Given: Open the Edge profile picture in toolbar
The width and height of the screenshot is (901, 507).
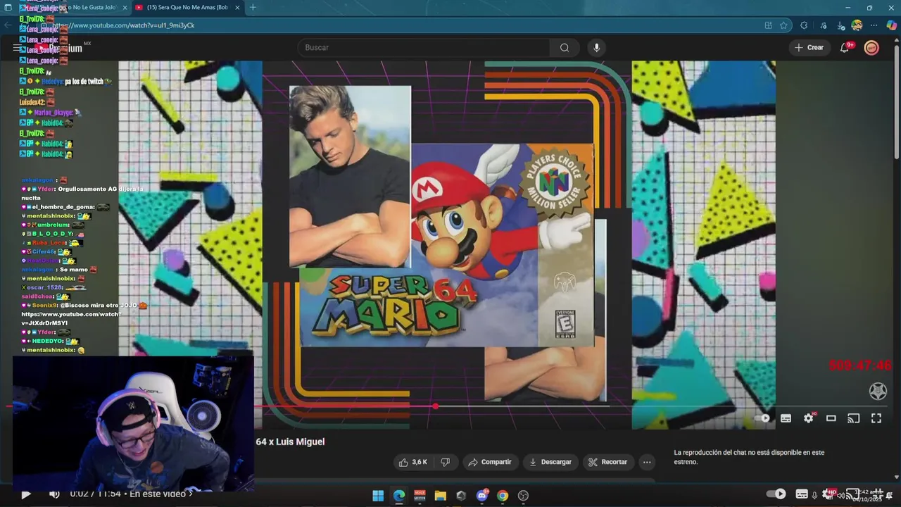Looking at the screenshot, I should click(x=857, y=25).
